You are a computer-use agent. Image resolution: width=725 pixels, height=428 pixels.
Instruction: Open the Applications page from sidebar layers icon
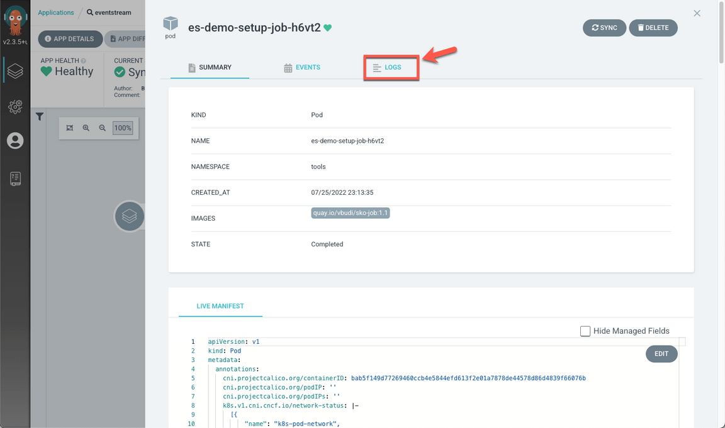click(15, 70)
